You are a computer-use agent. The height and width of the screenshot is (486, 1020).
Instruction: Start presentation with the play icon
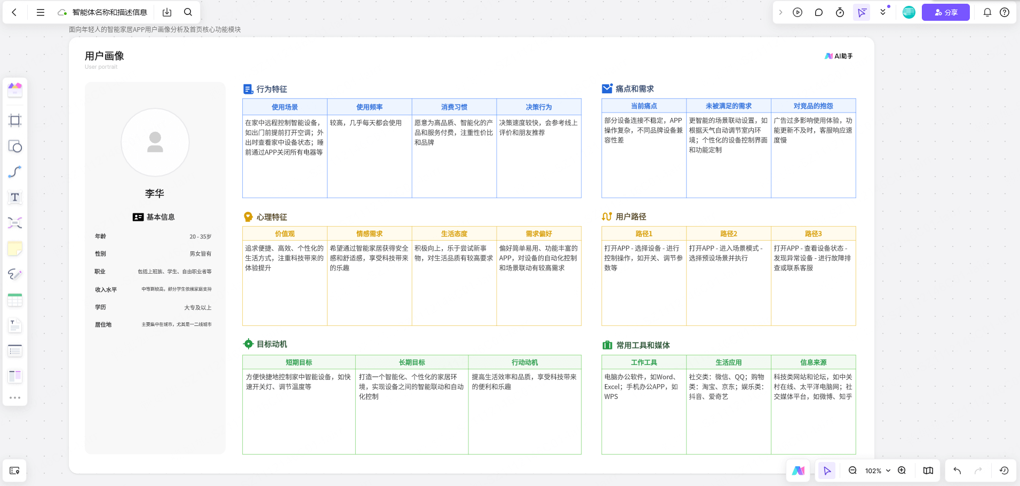(x=798, y=12)
